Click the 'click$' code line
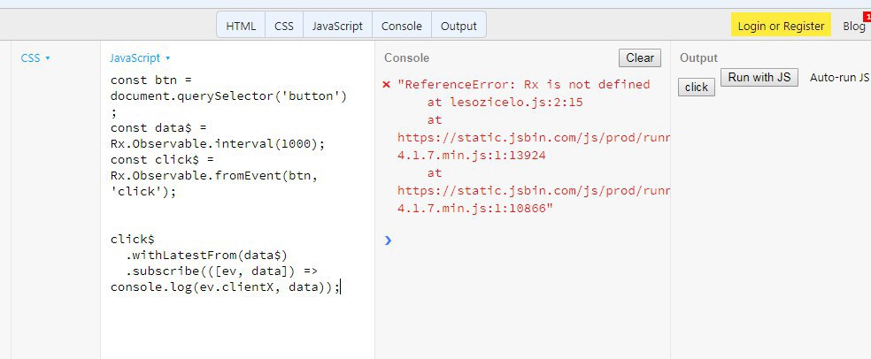The image size is (871, 359). [x=132, y=240]
